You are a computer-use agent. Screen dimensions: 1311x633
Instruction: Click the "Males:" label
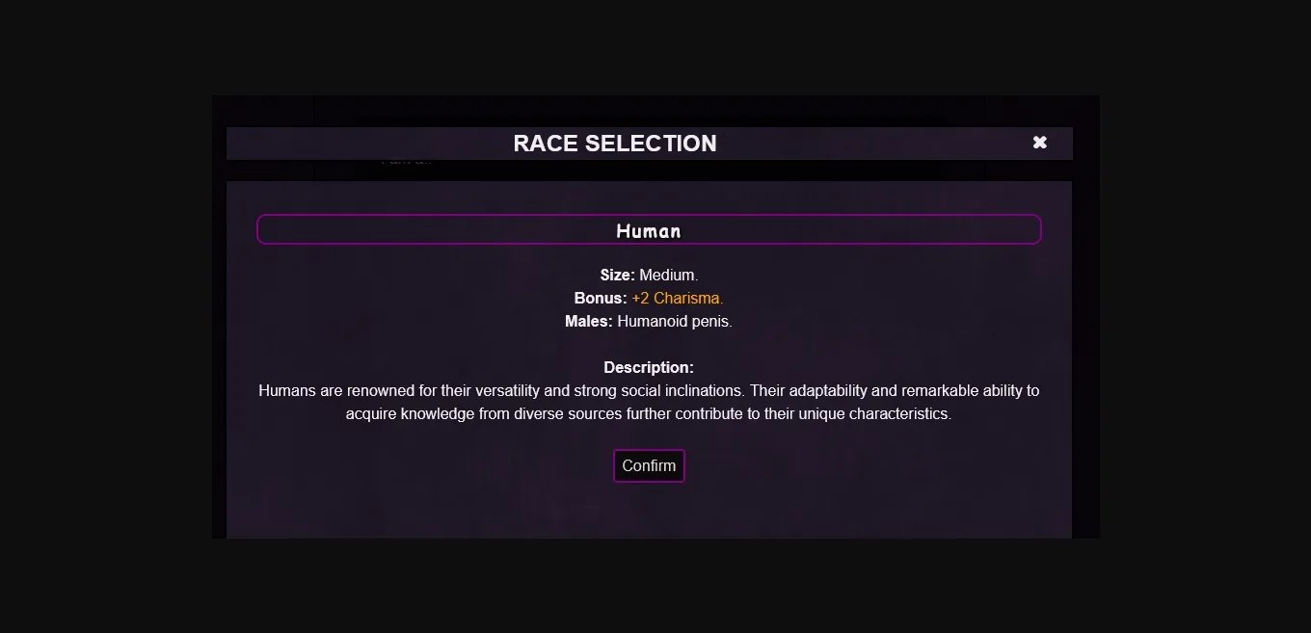(588, 322)
